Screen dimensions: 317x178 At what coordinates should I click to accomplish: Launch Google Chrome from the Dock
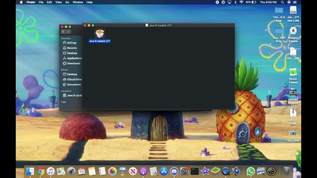41,172
